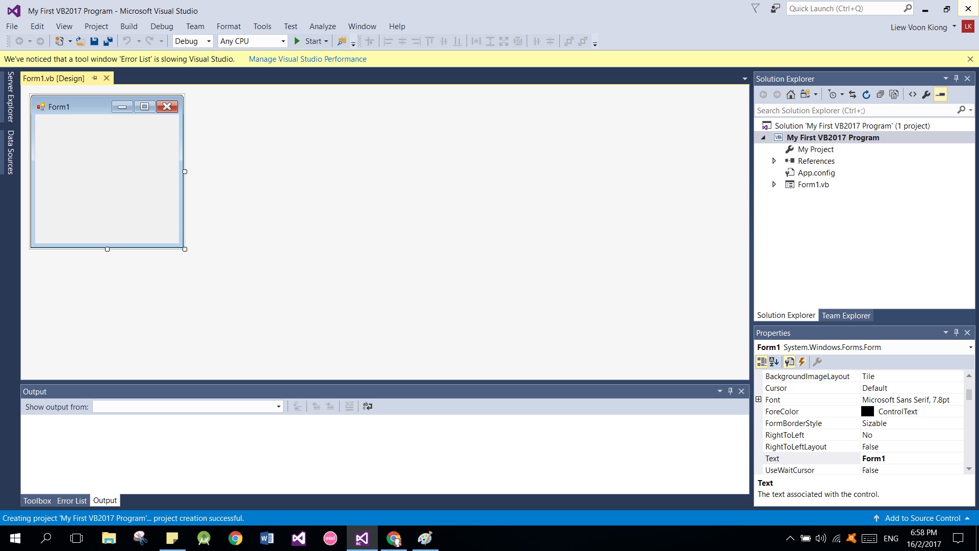Select the Save All icon
The image size is (979, 551).
tap(108, 42)
